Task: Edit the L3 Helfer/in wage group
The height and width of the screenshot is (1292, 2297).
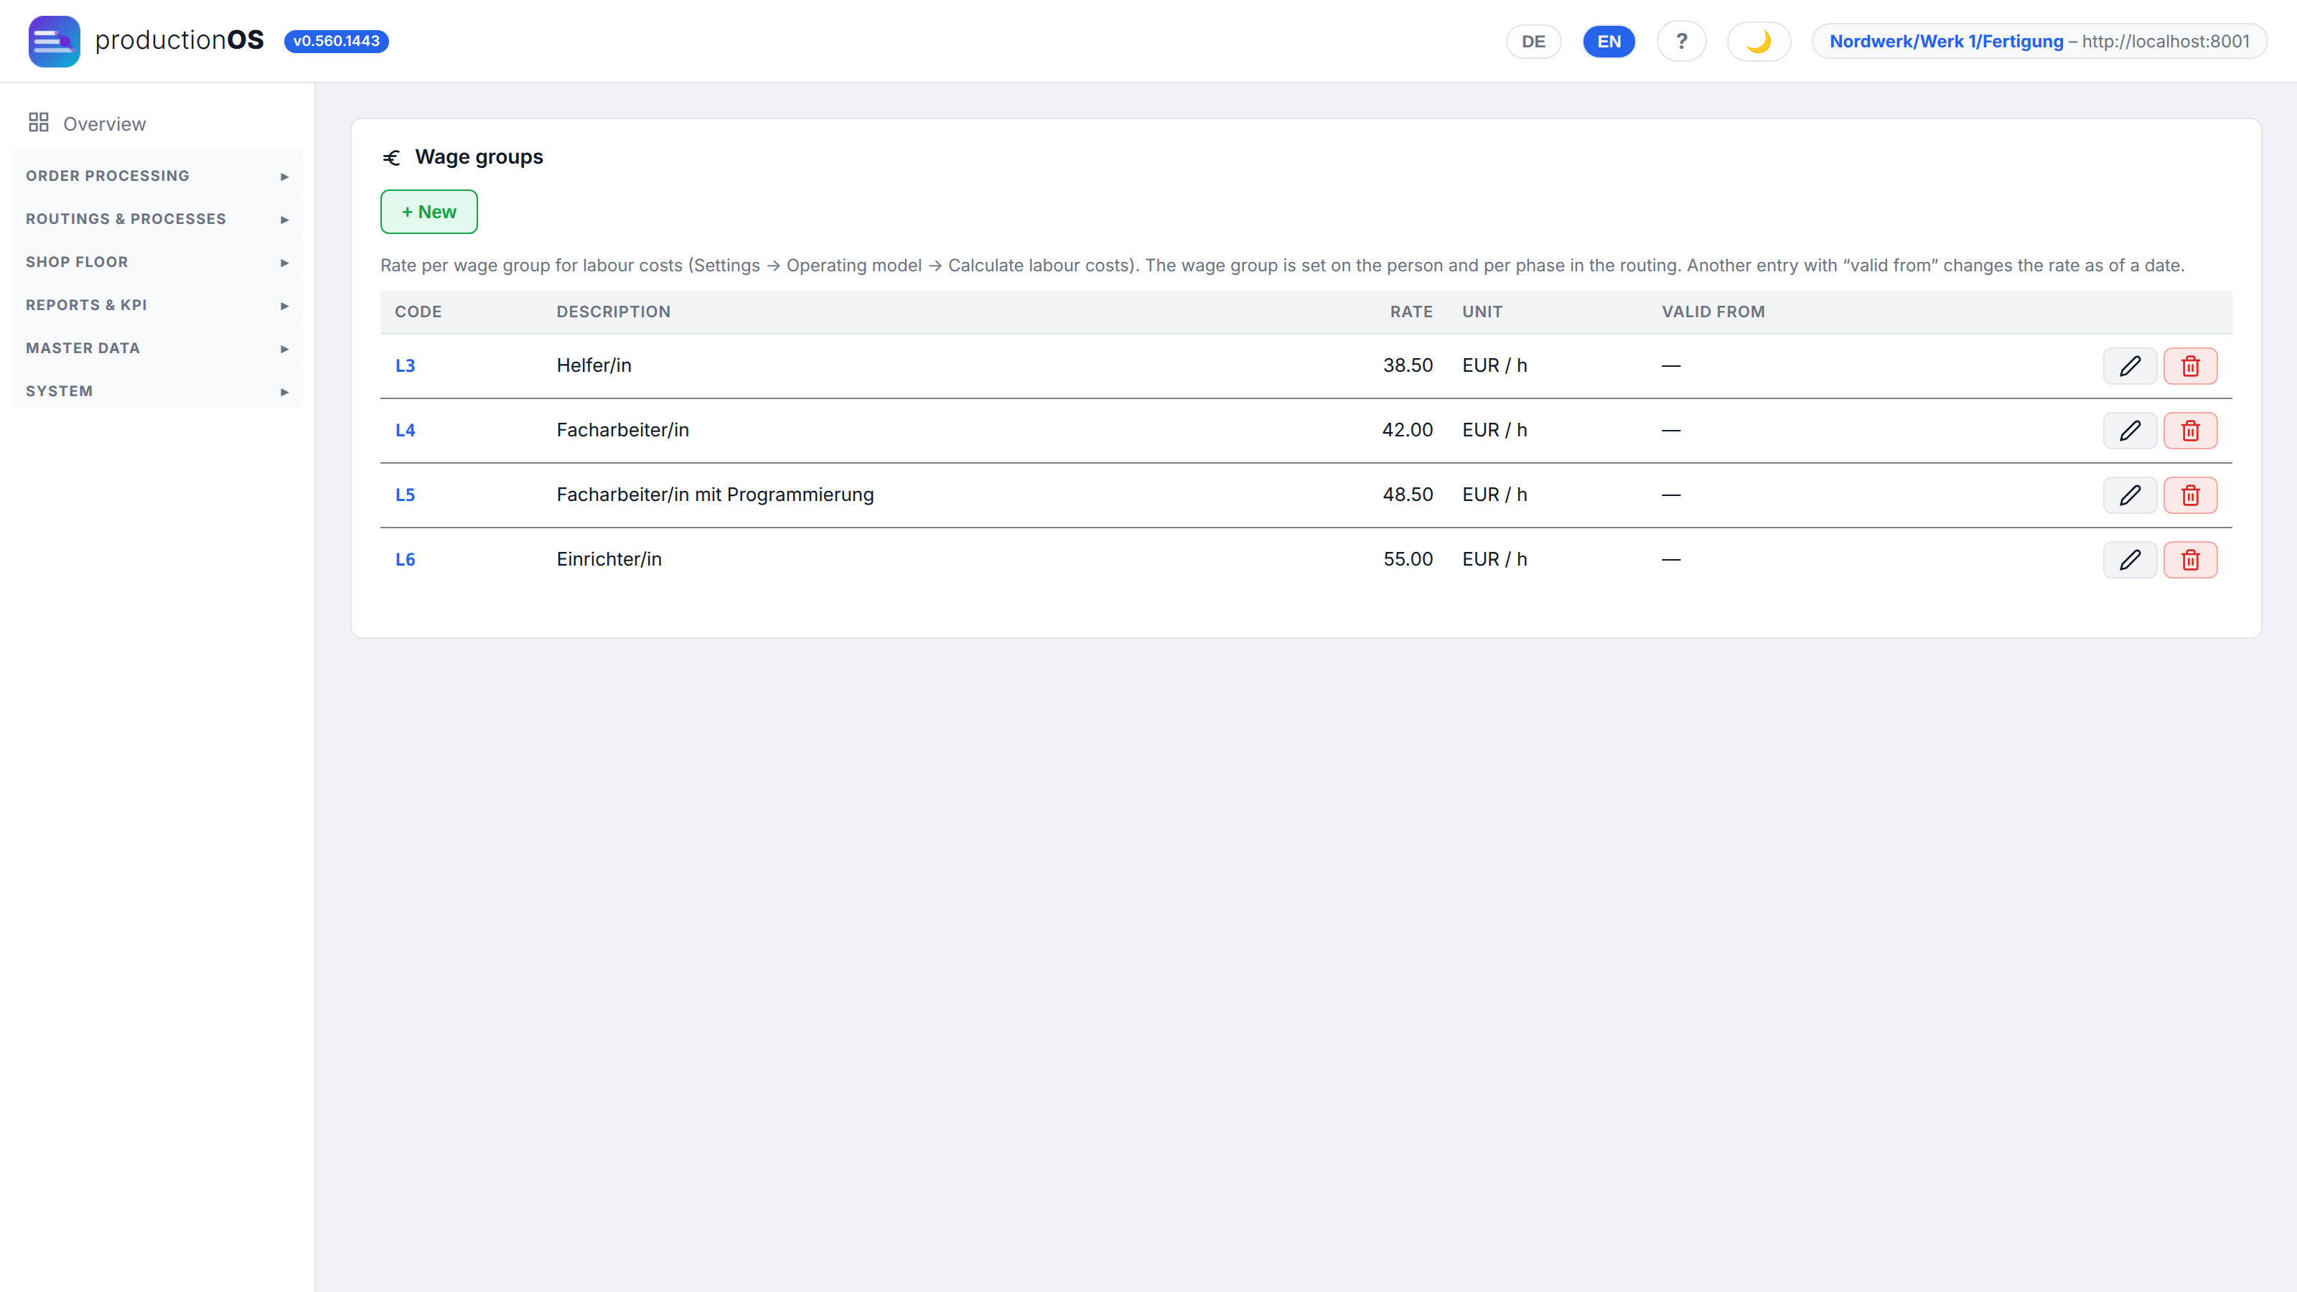Action: click(x=2129, y=365)
